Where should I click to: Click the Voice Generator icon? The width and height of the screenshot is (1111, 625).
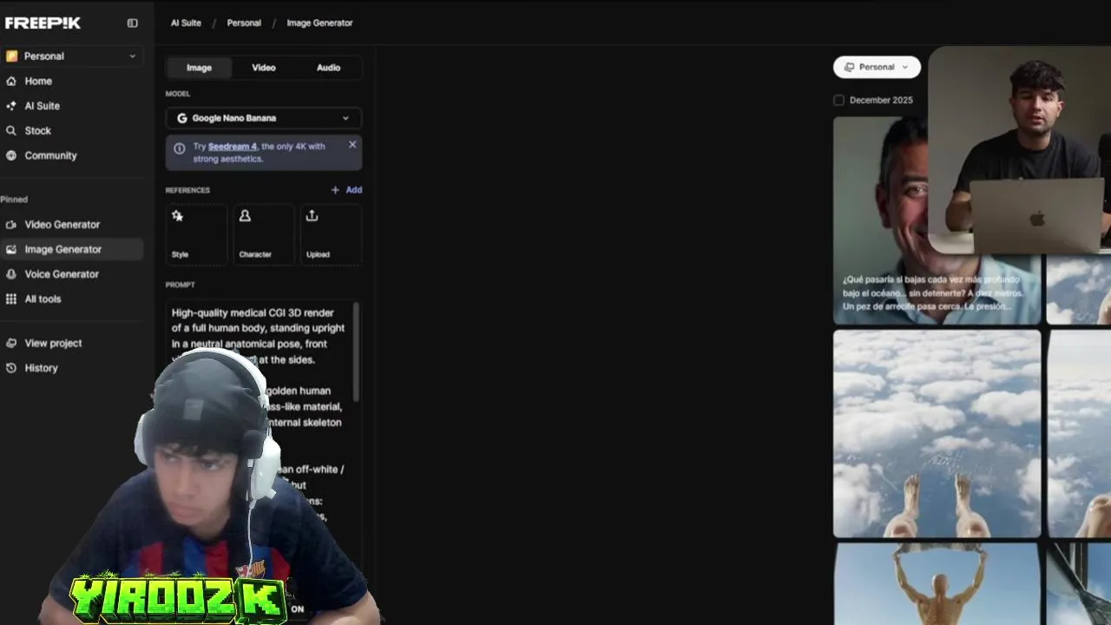pyautogui.click(x=11, y=273)
